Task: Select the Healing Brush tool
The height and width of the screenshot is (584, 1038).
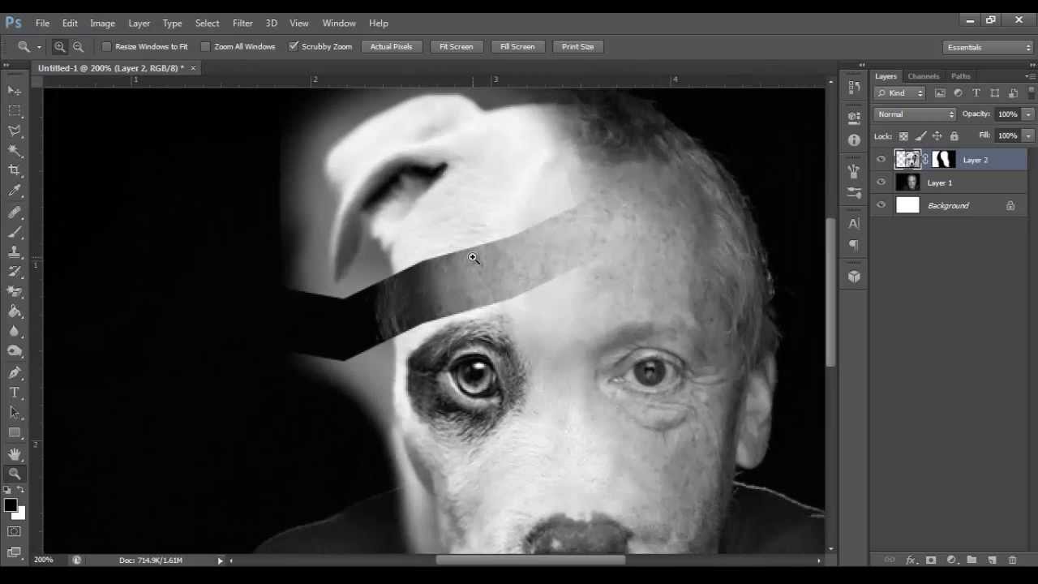Action: coord(15,213)
